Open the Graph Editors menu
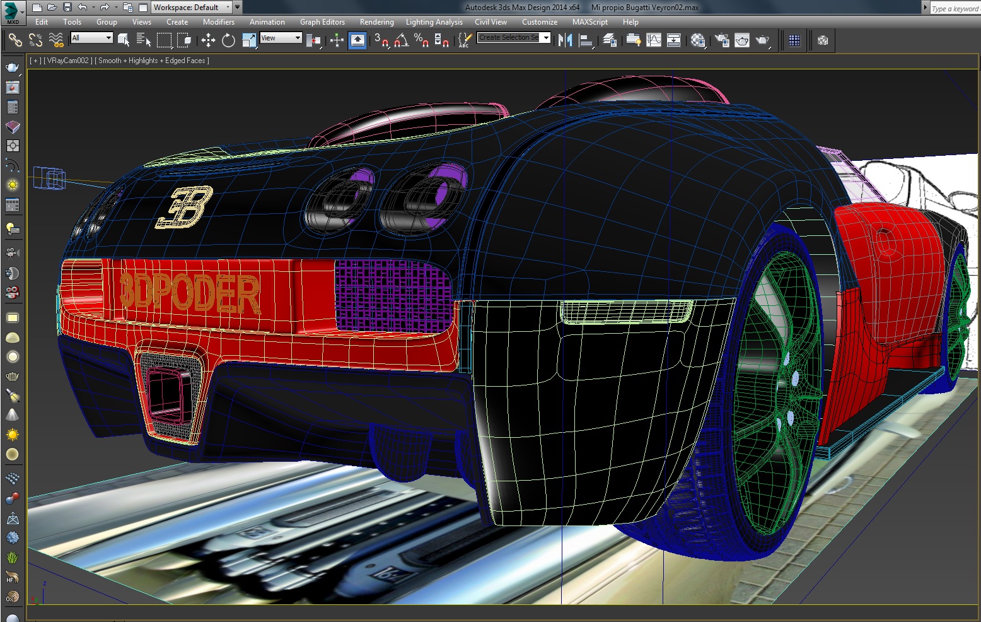This screenshot has height=622, width=981. point(322,22)
